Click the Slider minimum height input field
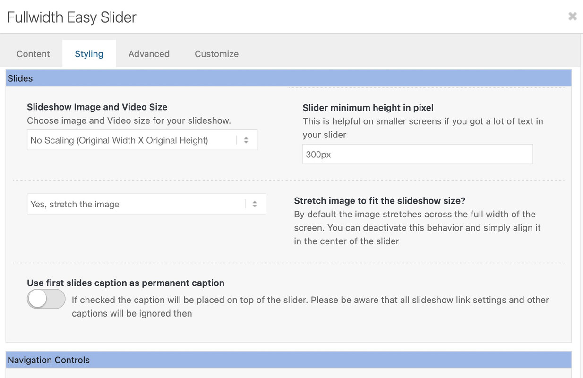583x378 pixels. click(x=418, y=155)
